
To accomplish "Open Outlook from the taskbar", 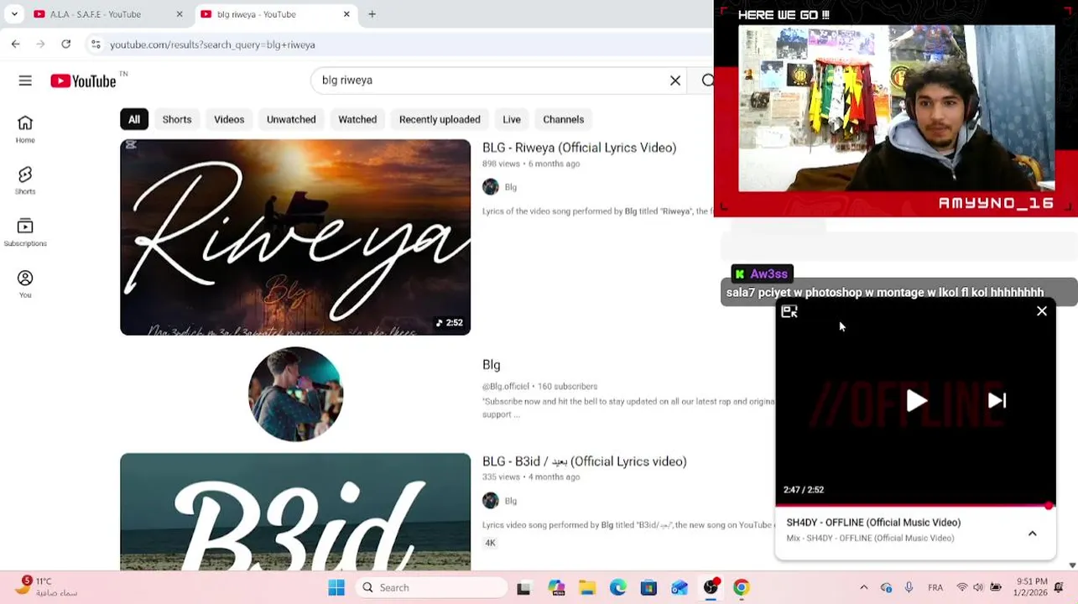I will (x=680, y=588).
